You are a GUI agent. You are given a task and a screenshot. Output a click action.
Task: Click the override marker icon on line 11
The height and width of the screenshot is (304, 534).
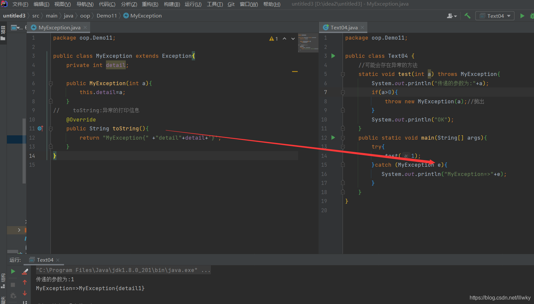coord(40,128)
